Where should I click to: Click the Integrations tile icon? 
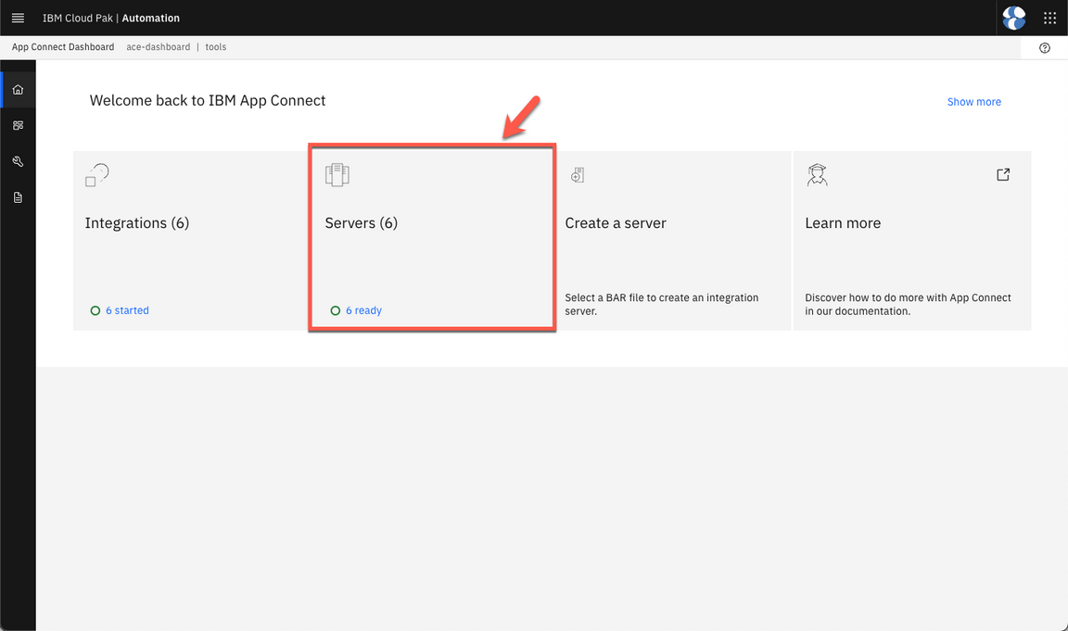point(97,174)
